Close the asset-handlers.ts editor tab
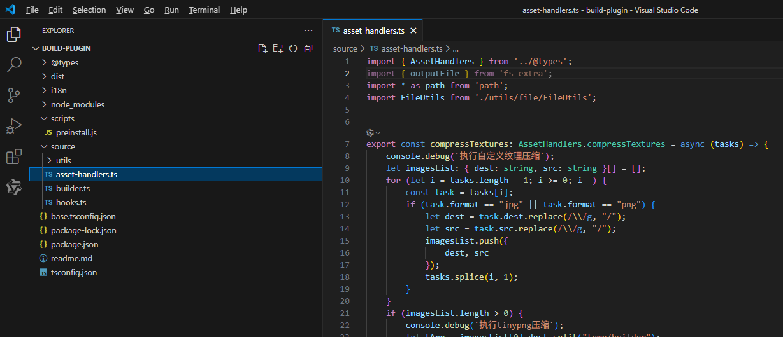 pyautogui.click(x=413, y=31)
